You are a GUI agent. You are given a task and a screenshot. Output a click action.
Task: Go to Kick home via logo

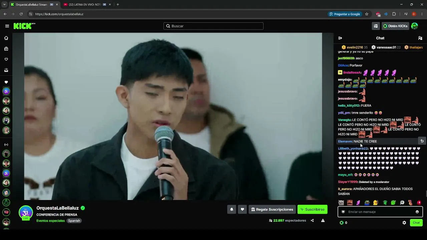[24, 26]
